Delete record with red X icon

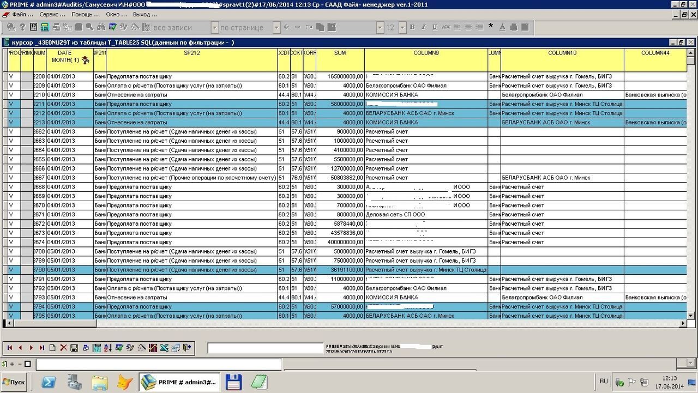pos(63,348)
